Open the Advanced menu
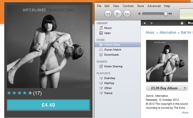 coord(154,6)
